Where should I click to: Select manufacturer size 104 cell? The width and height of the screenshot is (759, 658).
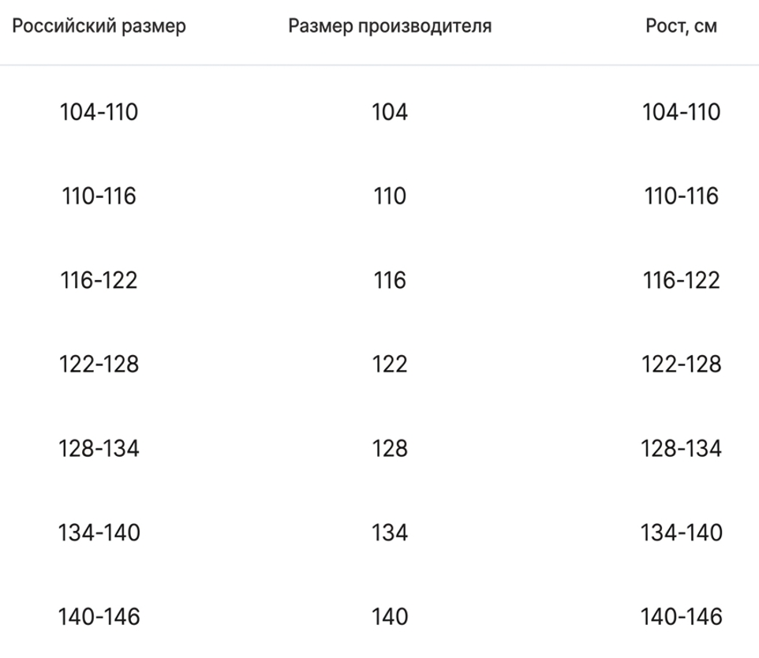click(x=390, y=112)
